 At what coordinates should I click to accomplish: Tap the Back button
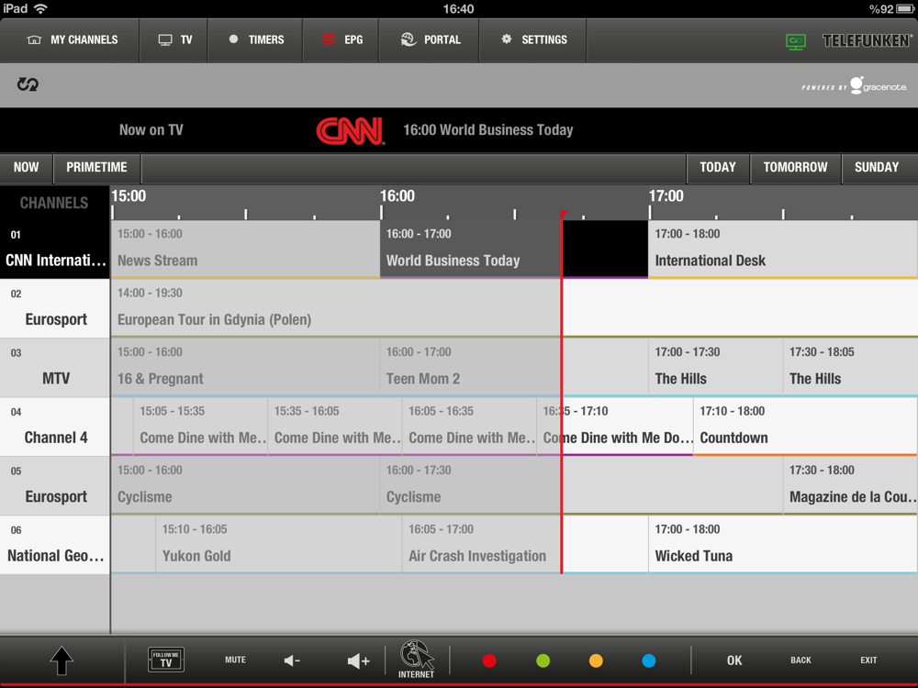click(x=800, y=660)
